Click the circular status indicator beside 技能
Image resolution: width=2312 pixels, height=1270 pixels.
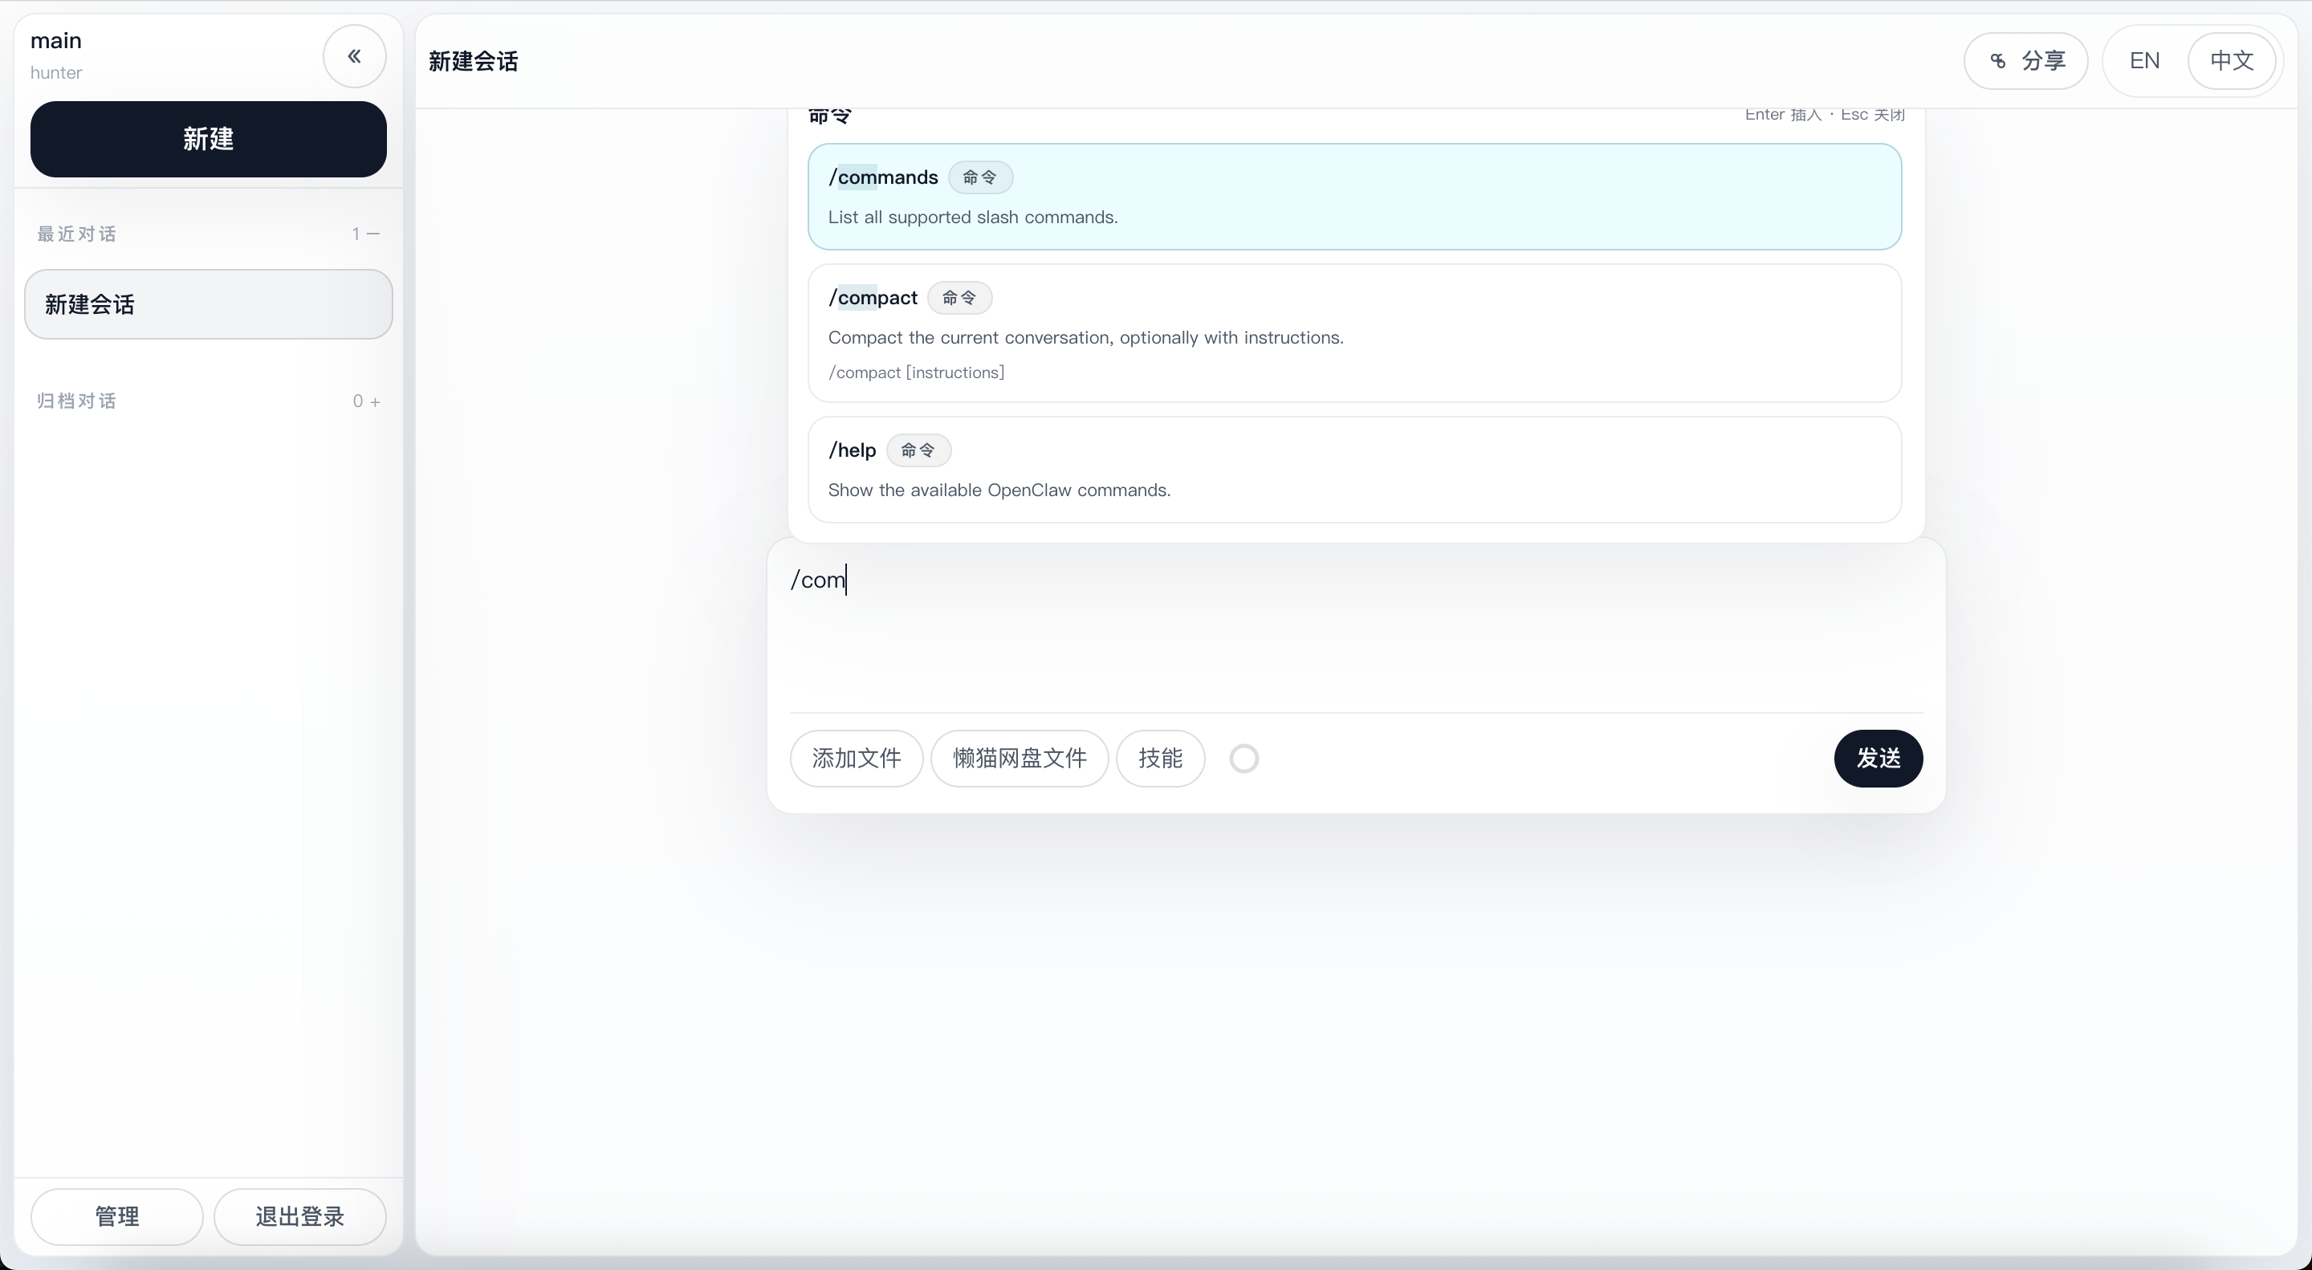point(1244,759)
